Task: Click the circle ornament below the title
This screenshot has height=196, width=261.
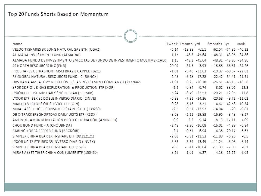Action: (x=130, y=36)
